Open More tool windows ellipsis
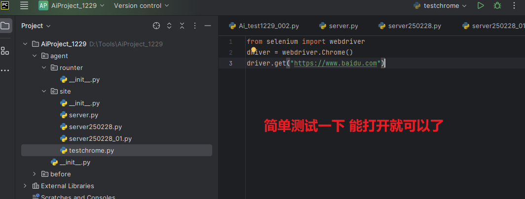The height and width of the screenshot is (199, 525). coord(5,70)
